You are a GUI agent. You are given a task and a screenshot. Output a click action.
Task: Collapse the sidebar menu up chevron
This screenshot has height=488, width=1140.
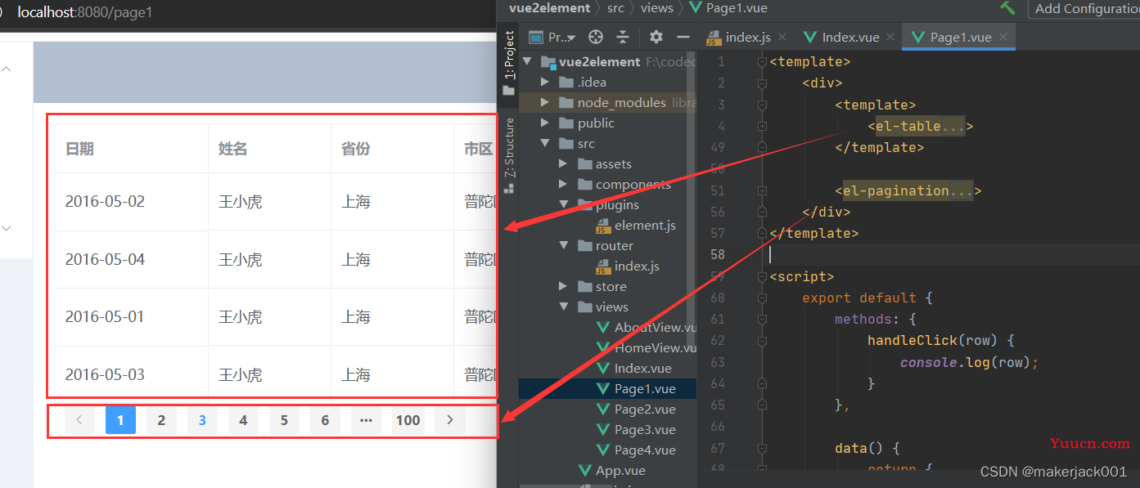[x=7, y=69]
